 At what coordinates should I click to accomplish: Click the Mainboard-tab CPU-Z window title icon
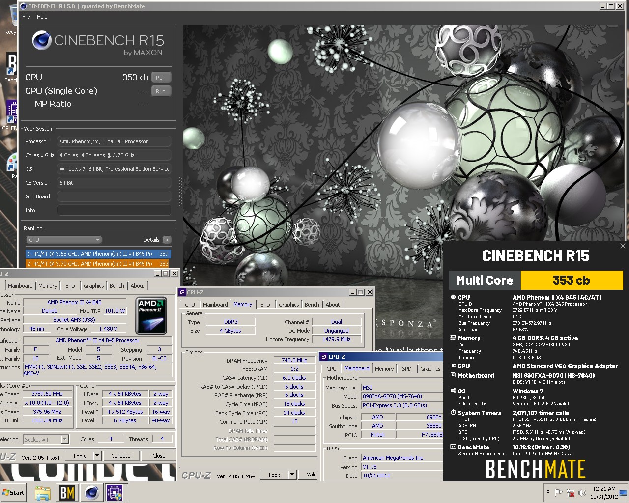(x=324, y=357)
